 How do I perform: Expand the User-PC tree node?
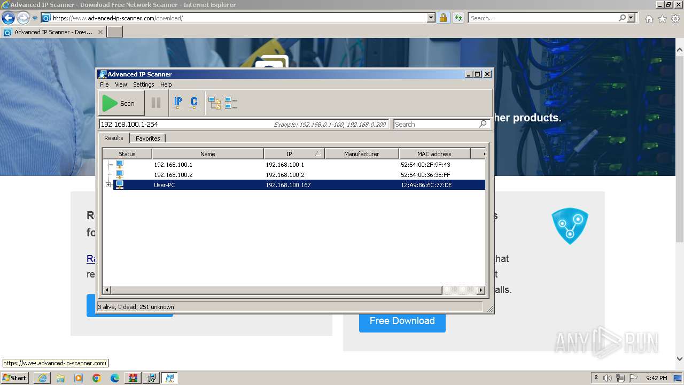108,185
